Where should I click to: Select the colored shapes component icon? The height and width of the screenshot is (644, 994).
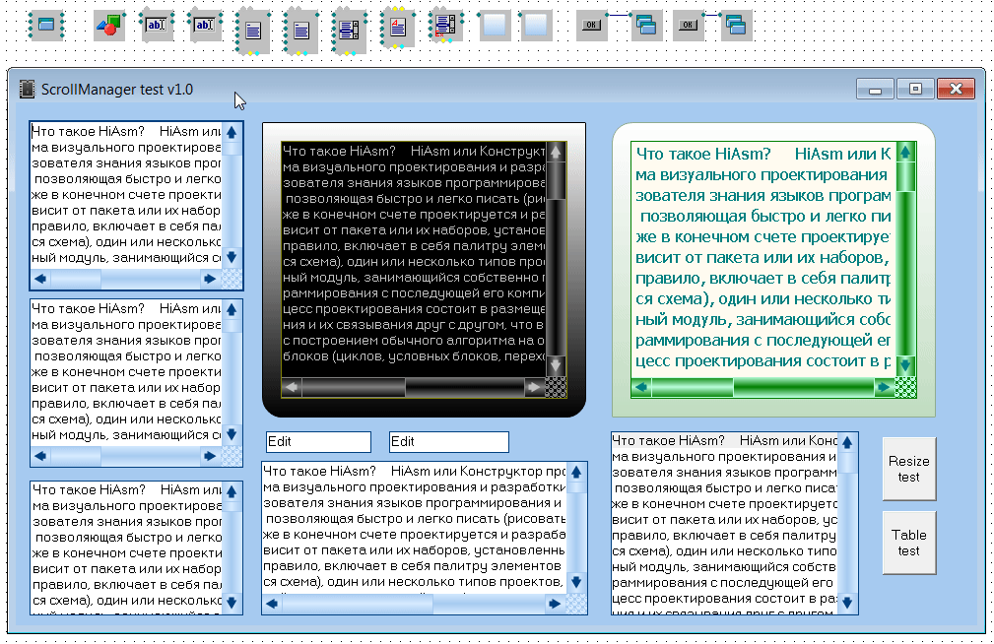(109, 26)
